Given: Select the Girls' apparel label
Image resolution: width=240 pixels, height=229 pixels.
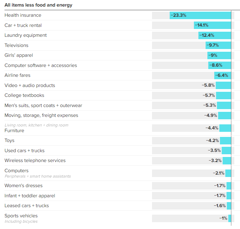Looking at the screenshot, I should pos(19,55).
